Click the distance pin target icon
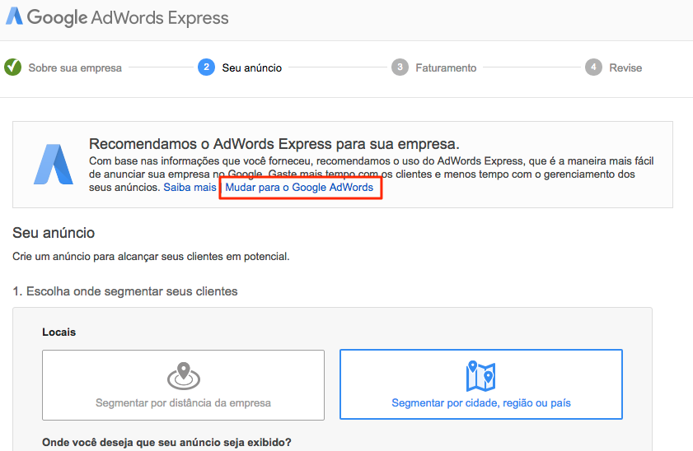The height and width of the screenshot is (451, 693). (184, 376)
